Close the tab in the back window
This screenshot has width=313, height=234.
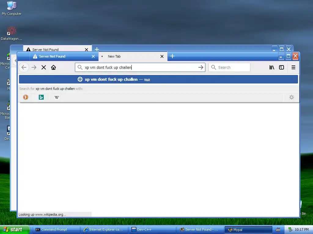87,50
